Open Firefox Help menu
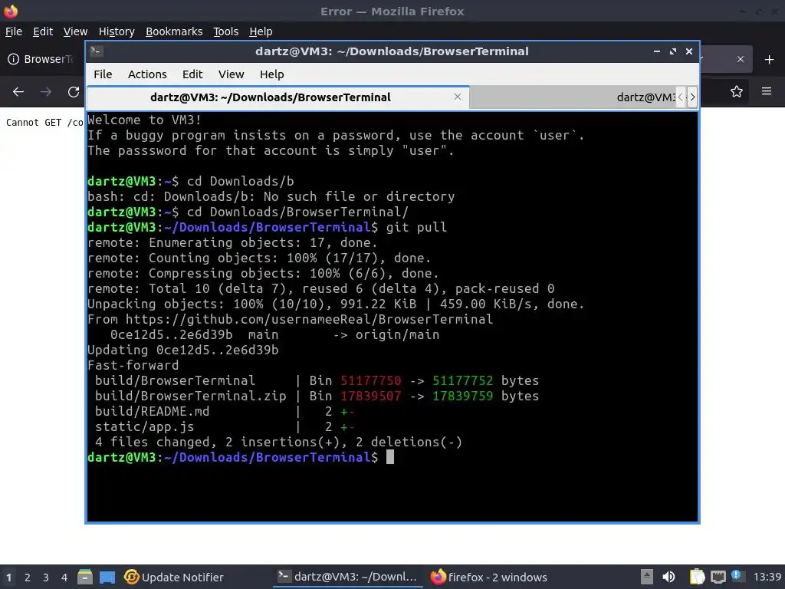This screenshot has height=589, width=785. [261, 31]
